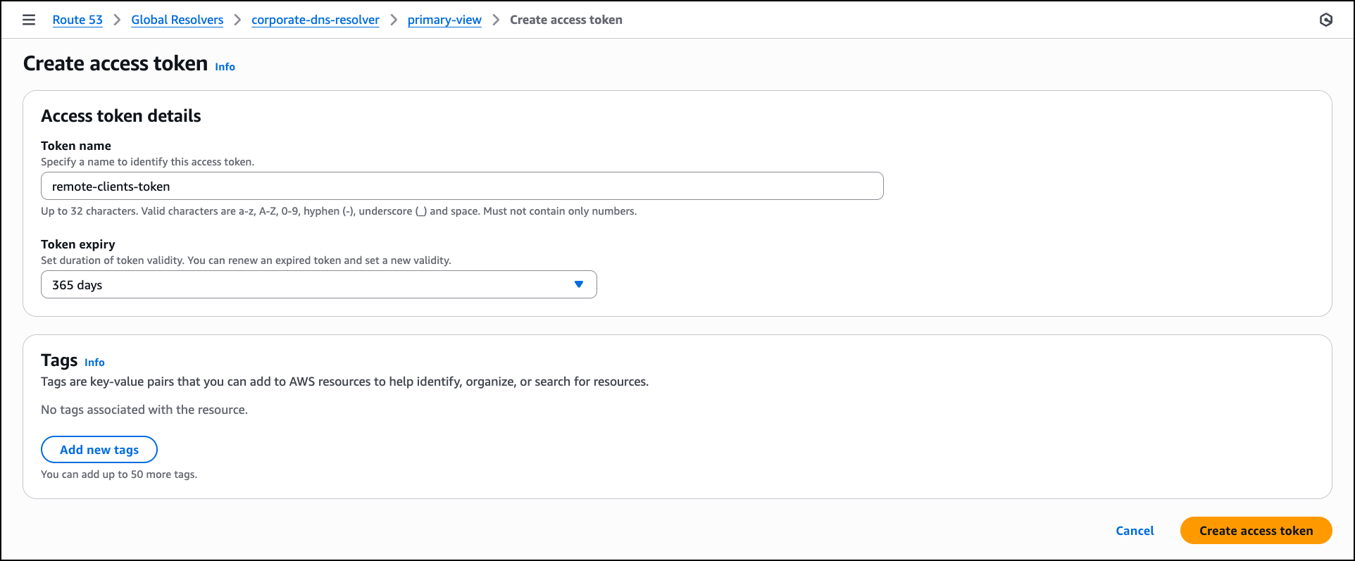The height and width of the screenshot is (561, 1355).
Task: Click the blue triangle arrow in Token expiry
Action: coord(578,284)
